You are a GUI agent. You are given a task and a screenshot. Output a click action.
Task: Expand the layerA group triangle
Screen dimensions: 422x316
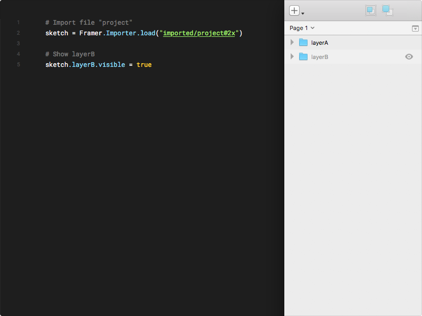point(292,43)
